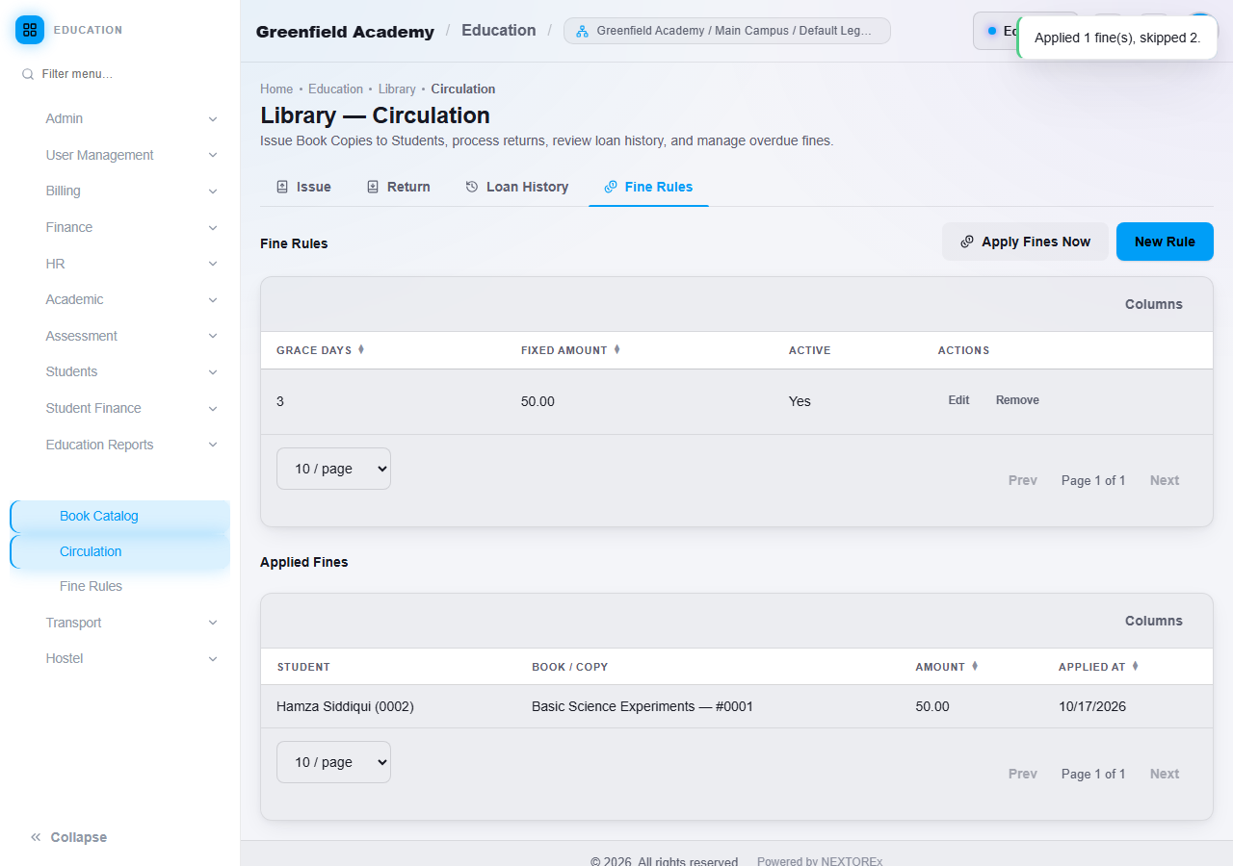This screenshot has height=866, width=1233.
Task: Open Columns for Fine Rules table
Action: tap(1153, 304)
